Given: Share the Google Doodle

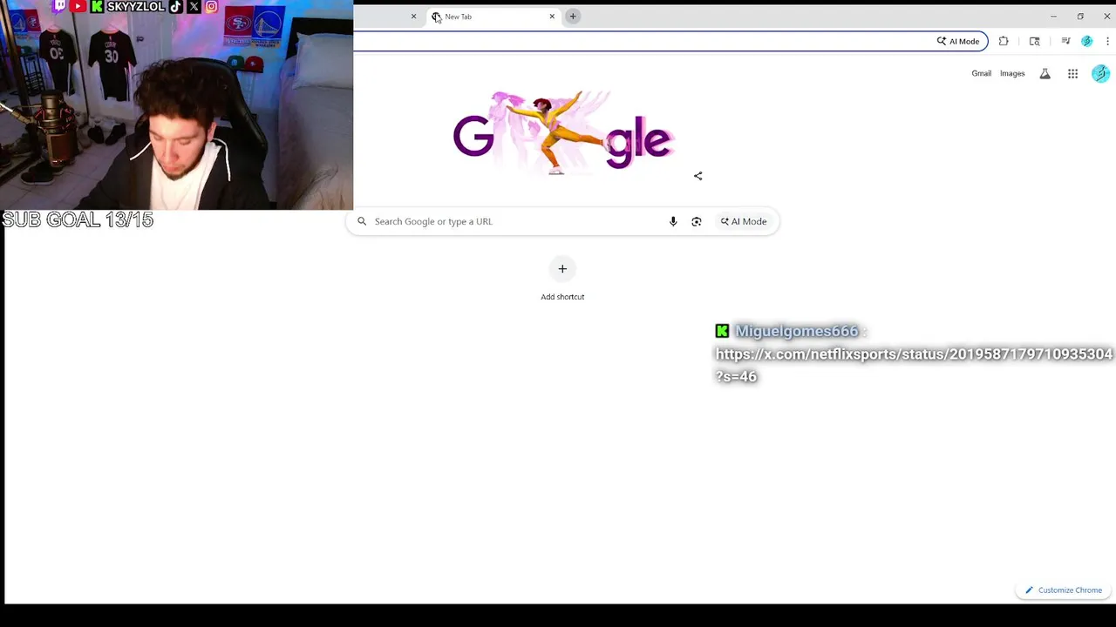Looking at the screenshot, I should [x=697, y=176].
